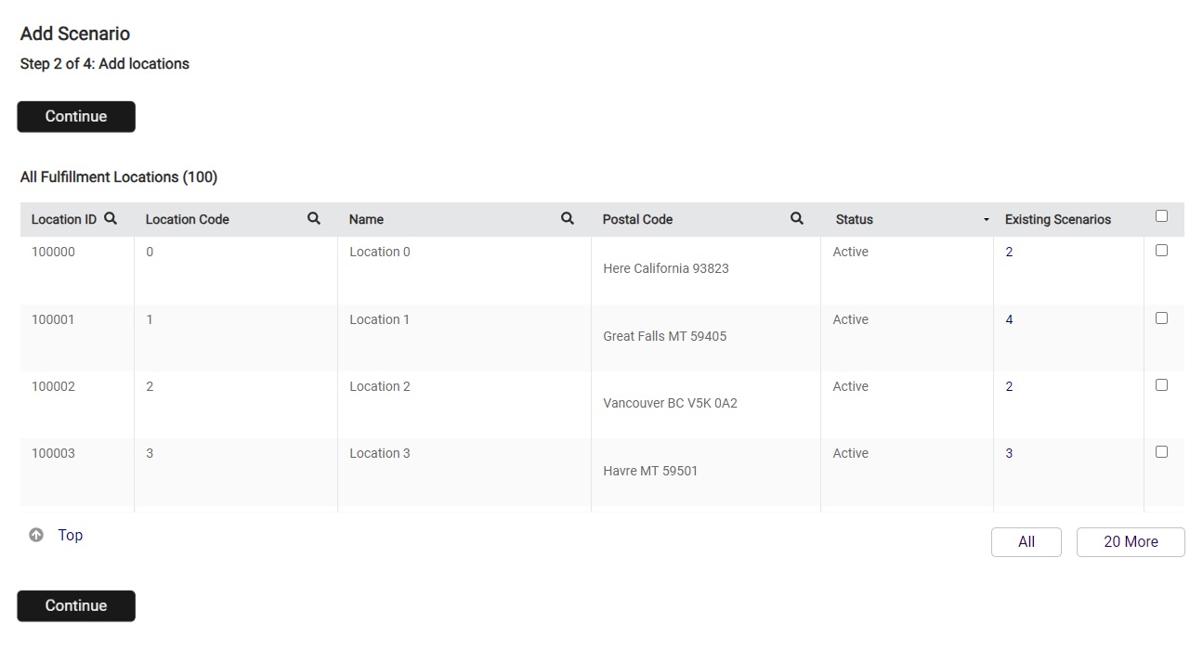Sort the table by the Name column header
1203x649 pixels.
coord(365,219)
